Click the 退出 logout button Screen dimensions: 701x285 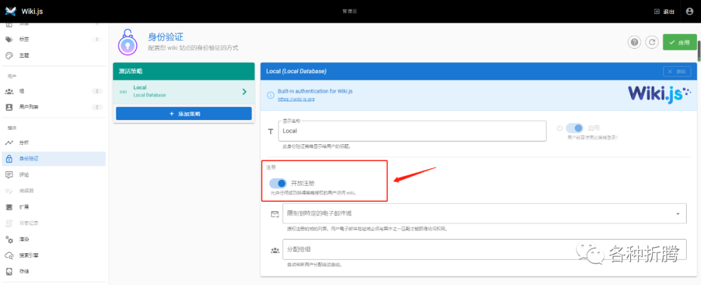(664, 12)
